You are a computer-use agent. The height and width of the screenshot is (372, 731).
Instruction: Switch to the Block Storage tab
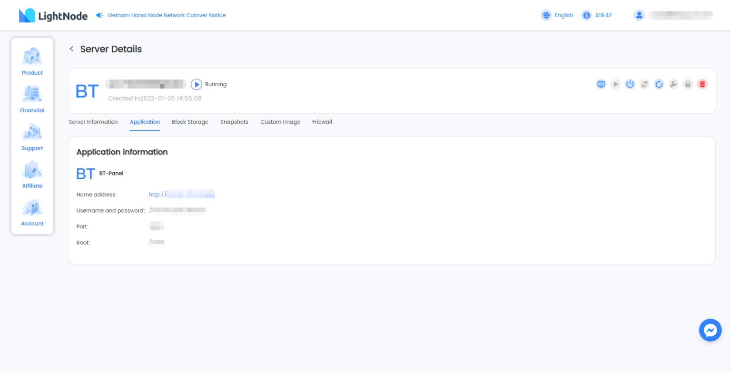tap(190, 122)
